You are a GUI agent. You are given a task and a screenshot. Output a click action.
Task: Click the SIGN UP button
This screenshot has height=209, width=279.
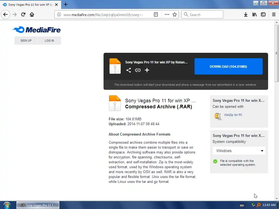[x=26, y=41]
